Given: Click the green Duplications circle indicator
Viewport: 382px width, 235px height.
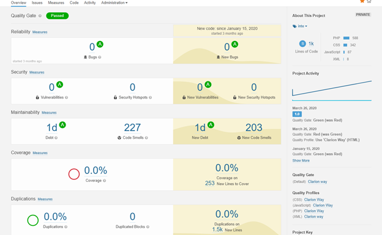Looking at the screenshot, I should click(33, 220).
